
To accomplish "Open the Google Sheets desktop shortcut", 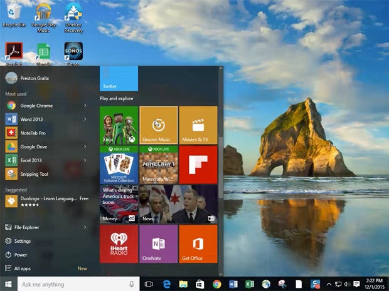I will tap(44, 53).
